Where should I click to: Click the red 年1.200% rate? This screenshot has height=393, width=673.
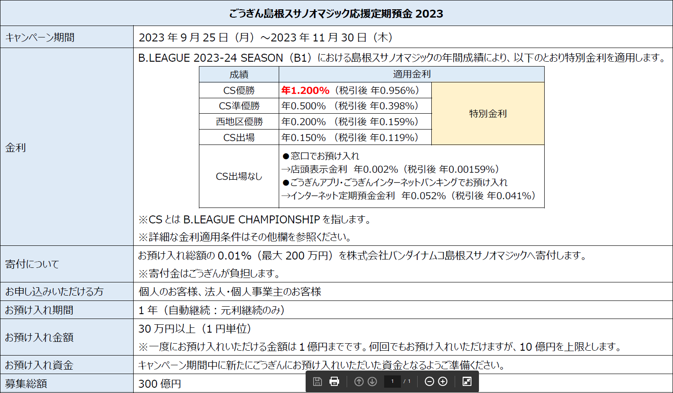click(305, 90)
